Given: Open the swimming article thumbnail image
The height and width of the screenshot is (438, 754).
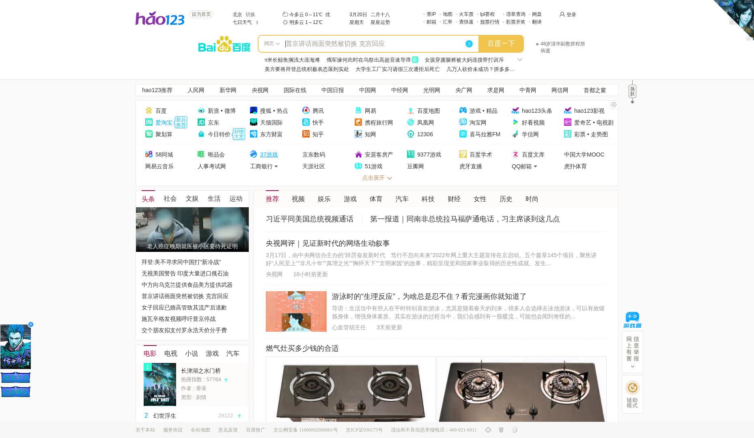Looking at the screenshot, I should pos(296,311).
